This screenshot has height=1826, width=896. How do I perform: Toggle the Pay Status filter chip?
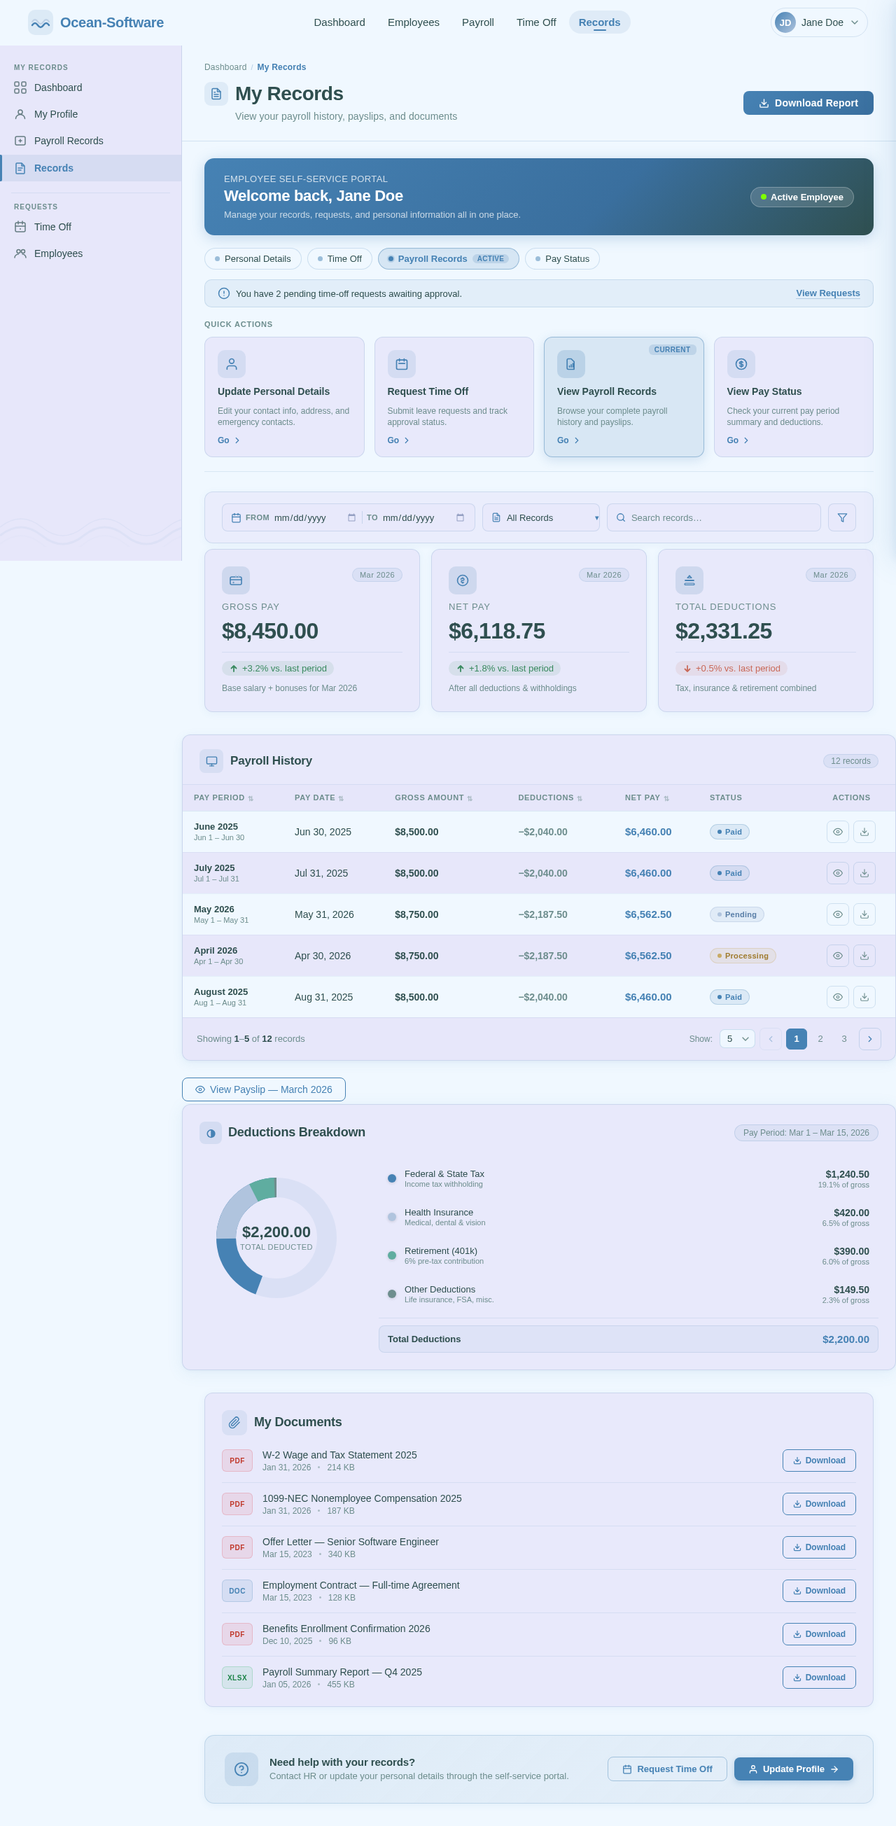click(562, 259)
